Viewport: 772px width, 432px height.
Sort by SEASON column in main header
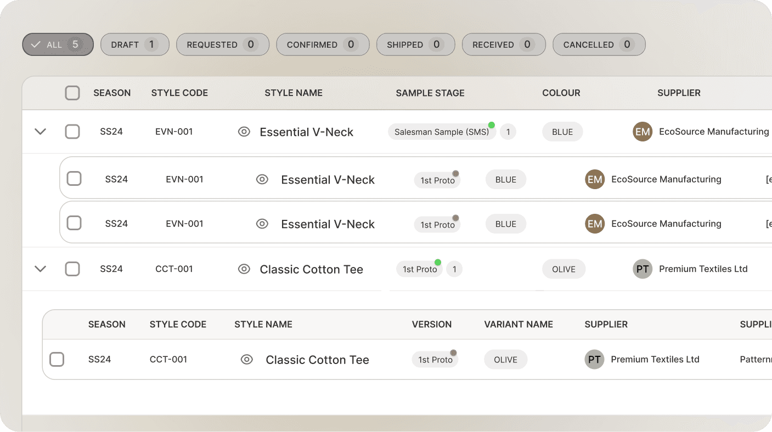pyautogui.click(x=112, y=93)
